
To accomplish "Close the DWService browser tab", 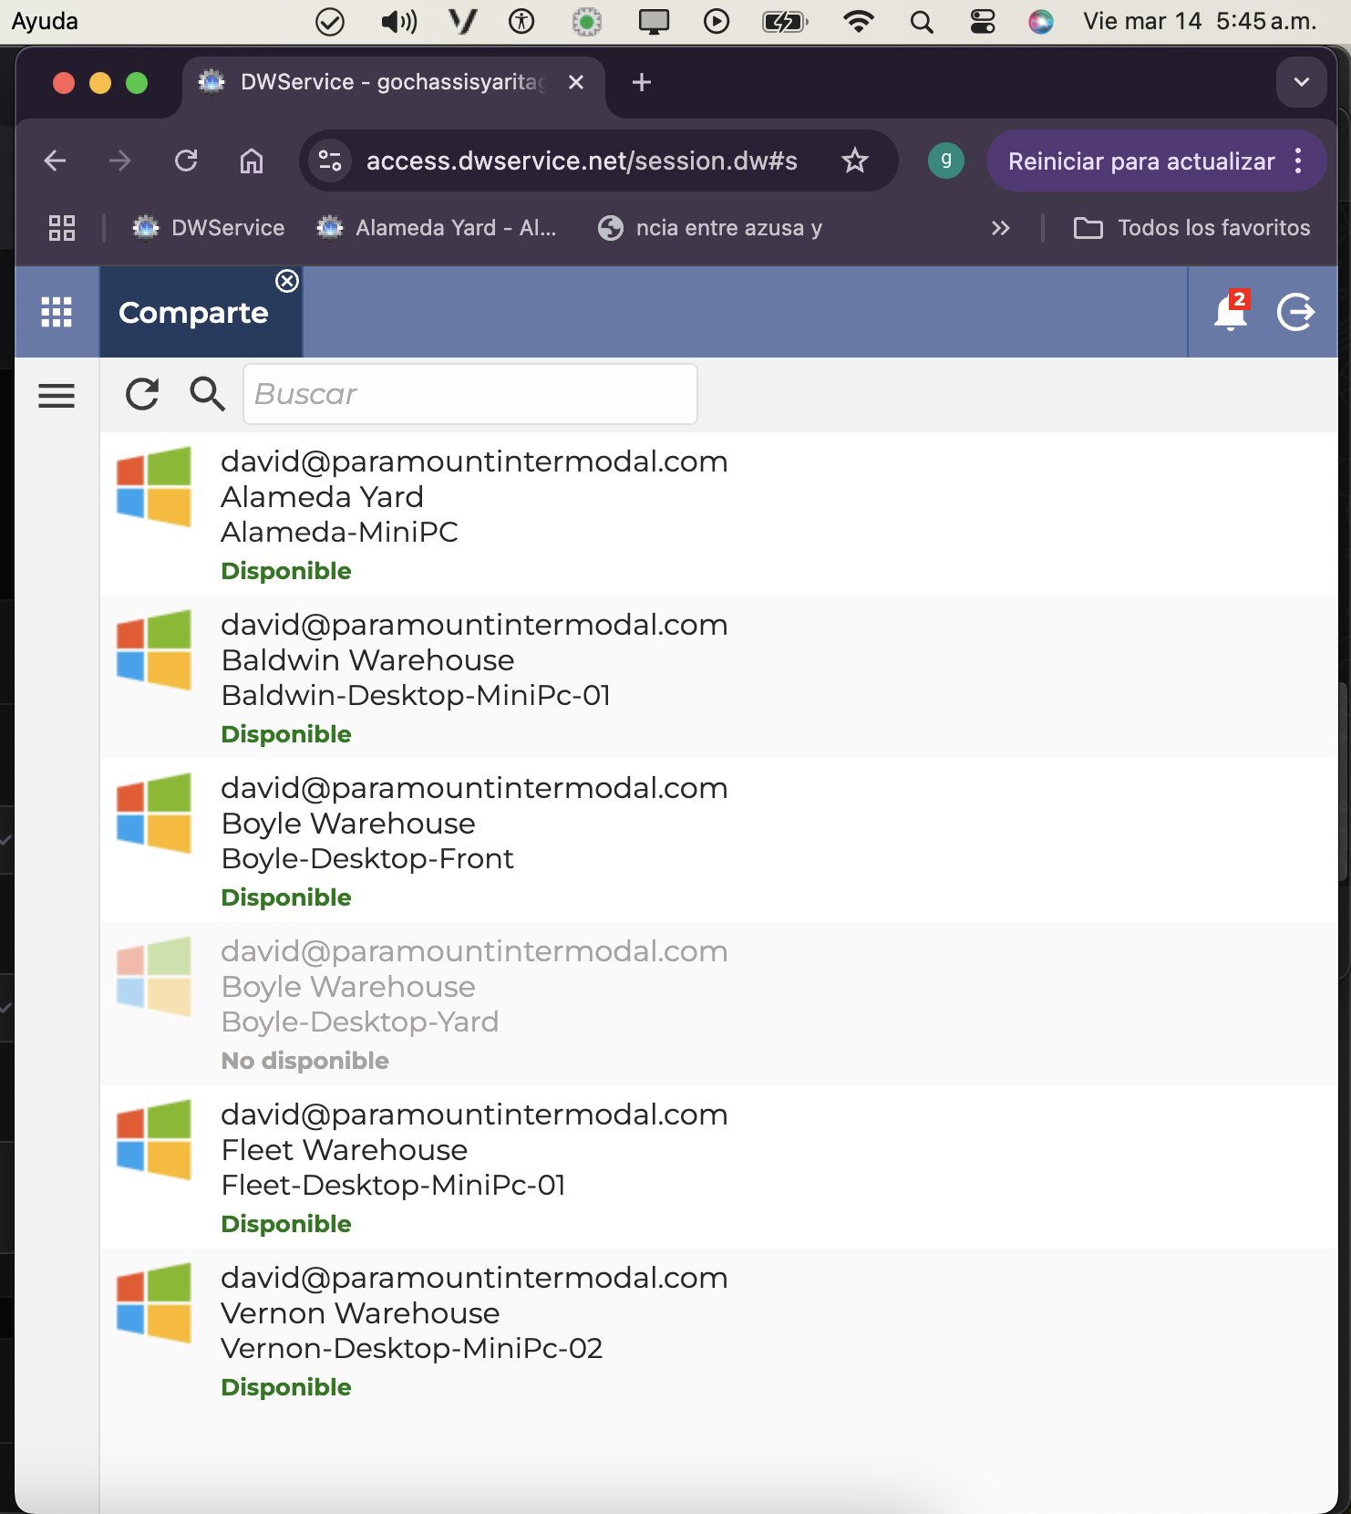I will pos(576,82).
